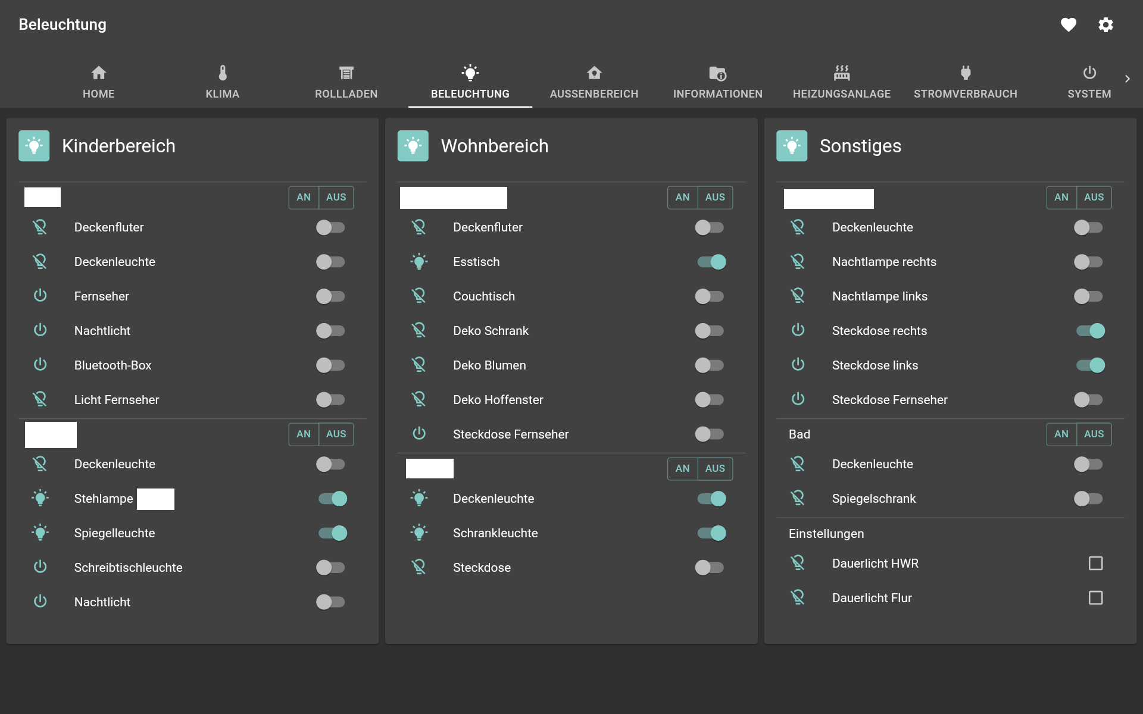The image size is (1143, 714).
Task: Click AUS for the Bad group
Action: (1094, 434)
